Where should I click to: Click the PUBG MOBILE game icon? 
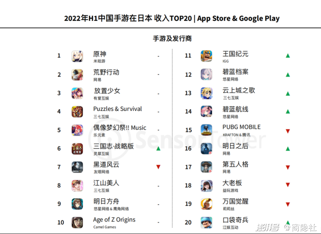[x=207, y=130]
